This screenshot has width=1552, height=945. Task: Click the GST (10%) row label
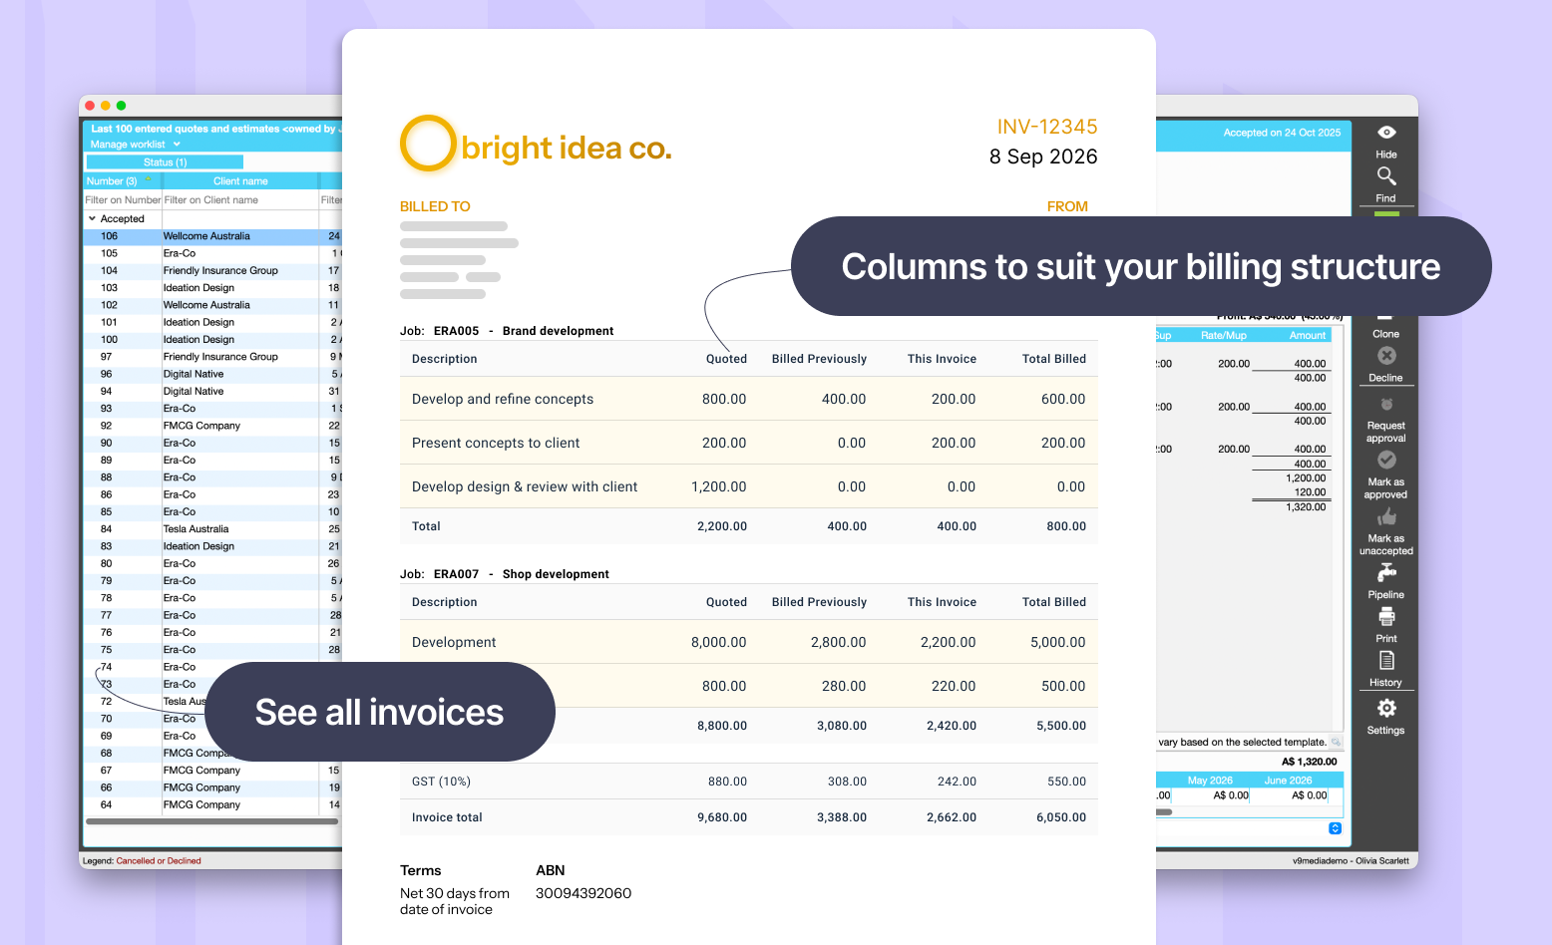[x=441, y=782]
